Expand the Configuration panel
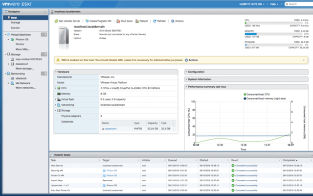 point(186,72)
